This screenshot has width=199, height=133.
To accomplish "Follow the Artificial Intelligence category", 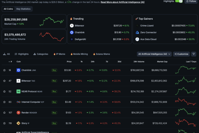I will 191,1.
